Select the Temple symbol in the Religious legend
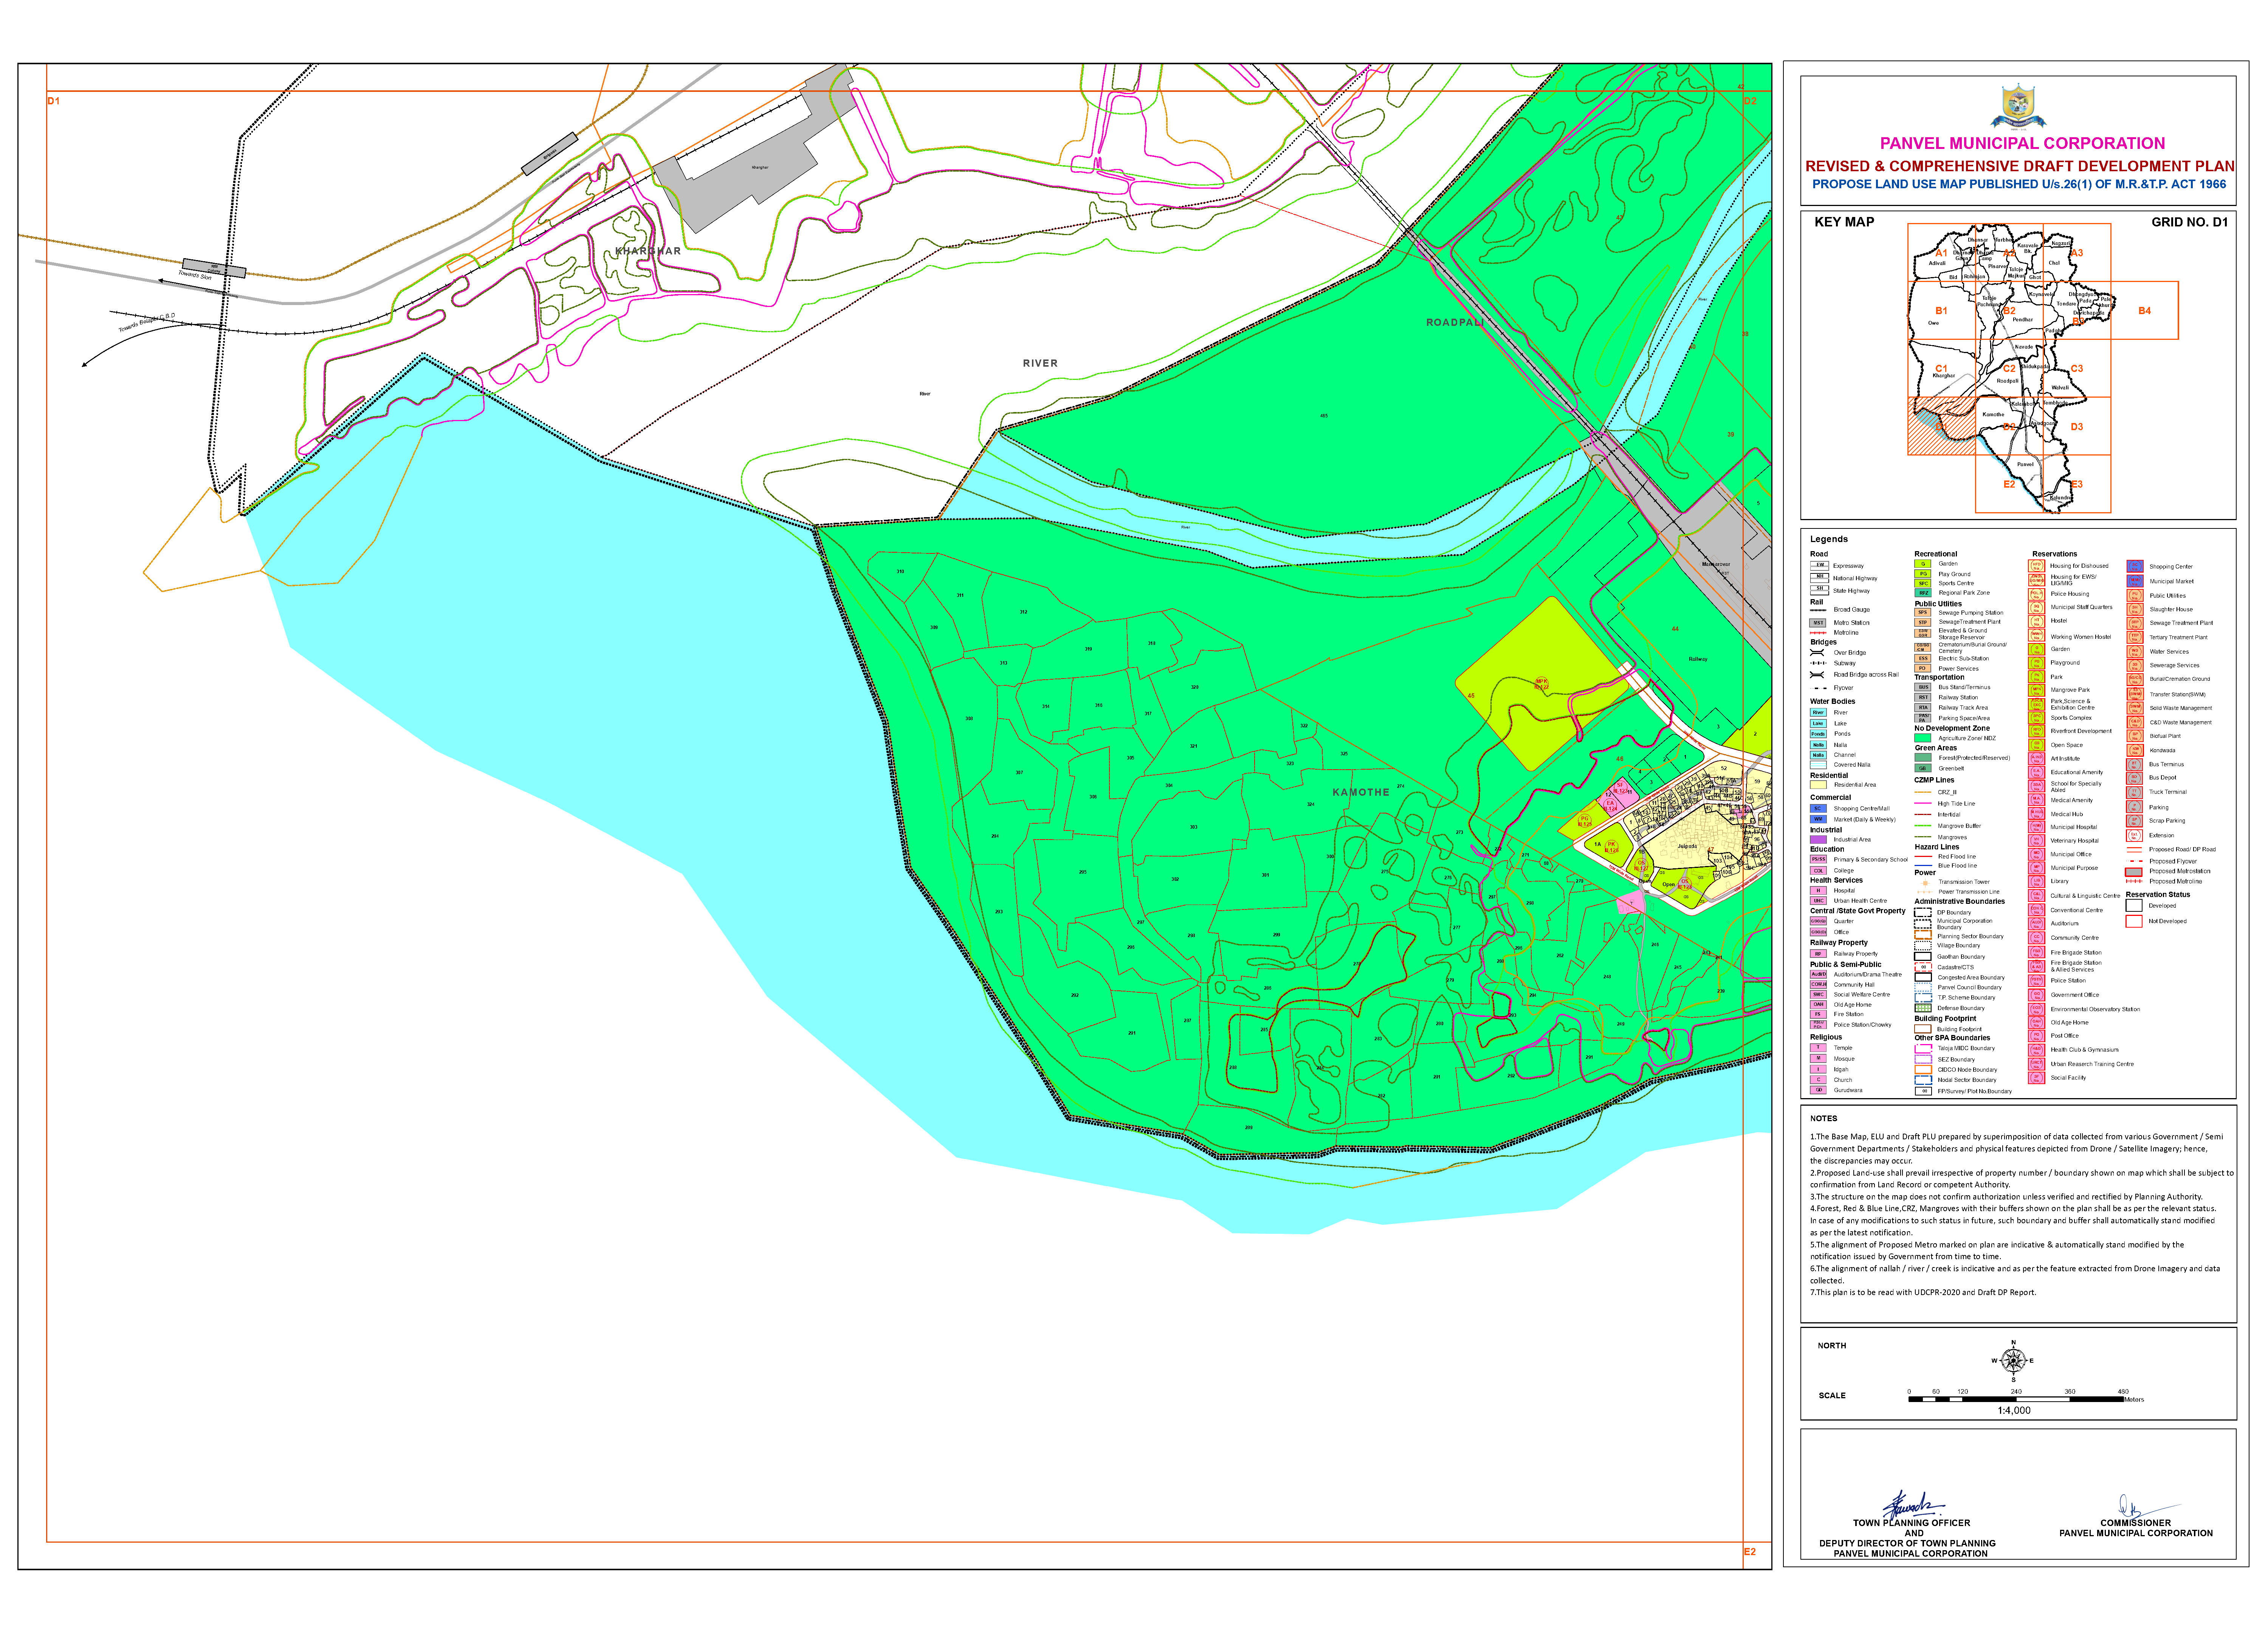The image size is (2268, 1633). click(x=1819, y=1048)
